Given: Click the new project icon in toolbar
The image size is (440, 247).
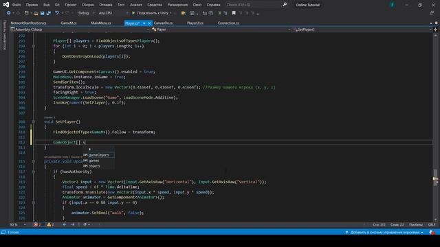Looking at the screenshot, I should (27, 13).
